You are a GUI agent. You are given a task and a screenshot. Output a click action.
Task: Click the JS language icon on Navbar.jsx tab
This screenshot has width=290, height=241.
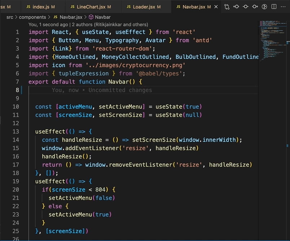[x=178, y=6]
